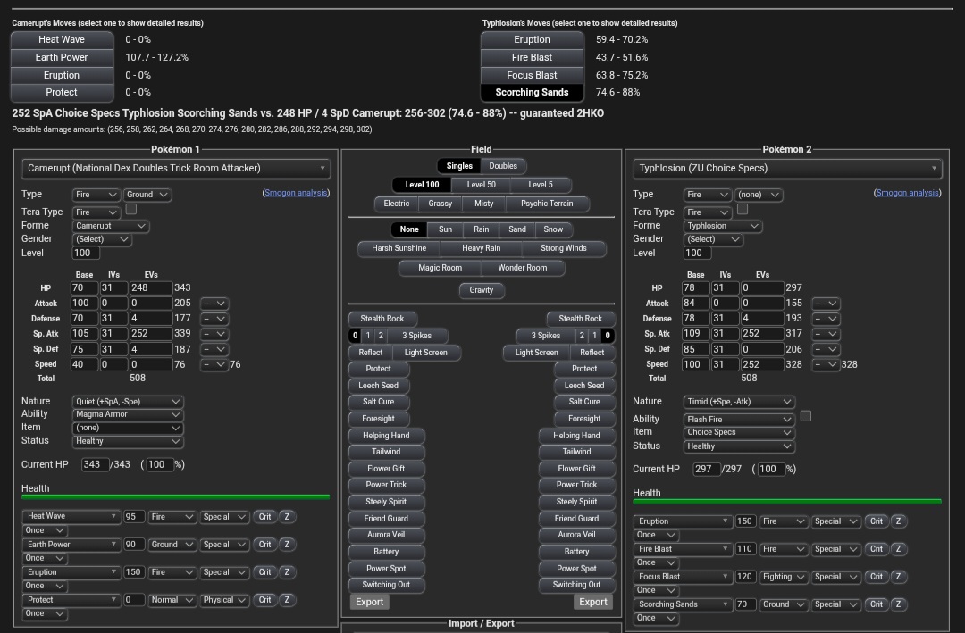Open Typhlosion's Ability dropdown showing Flash Fire
This screenshot has width=965, height=633.
click(x=739, y=420)
